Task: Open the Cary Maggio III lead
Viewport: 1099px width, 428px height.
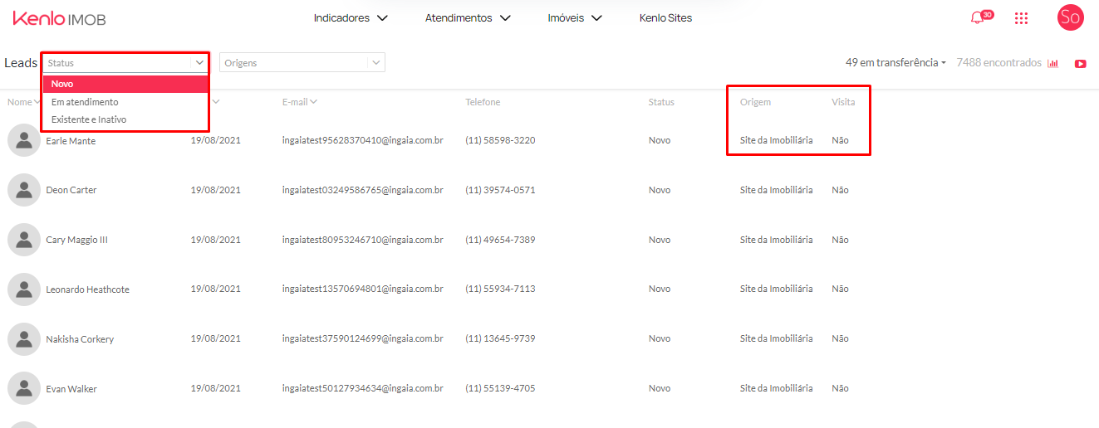Action: click(77, 240)
